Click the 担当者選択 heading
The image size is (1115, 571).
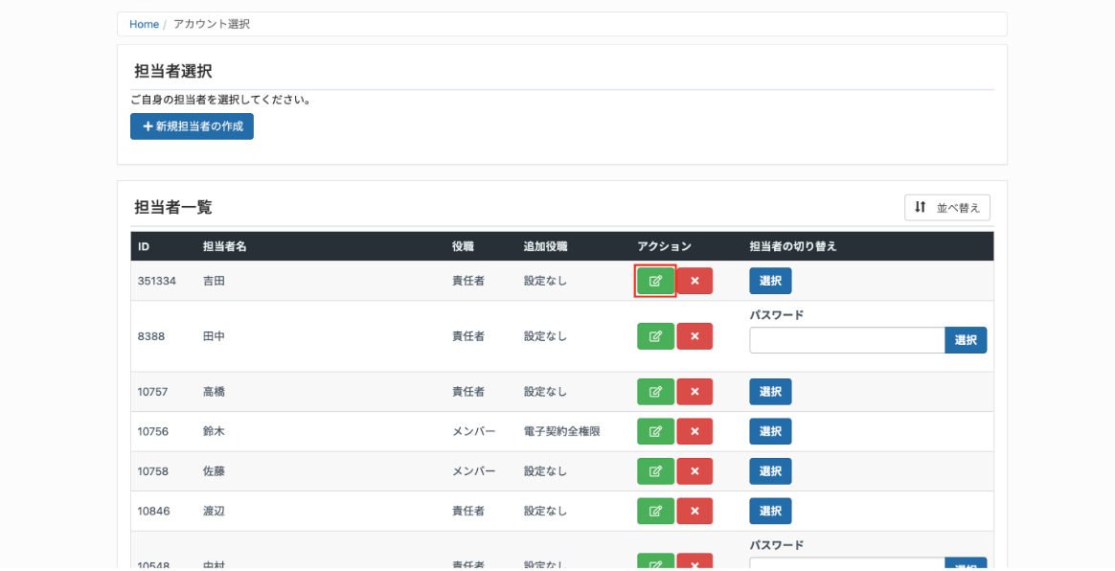coord(173,71)
